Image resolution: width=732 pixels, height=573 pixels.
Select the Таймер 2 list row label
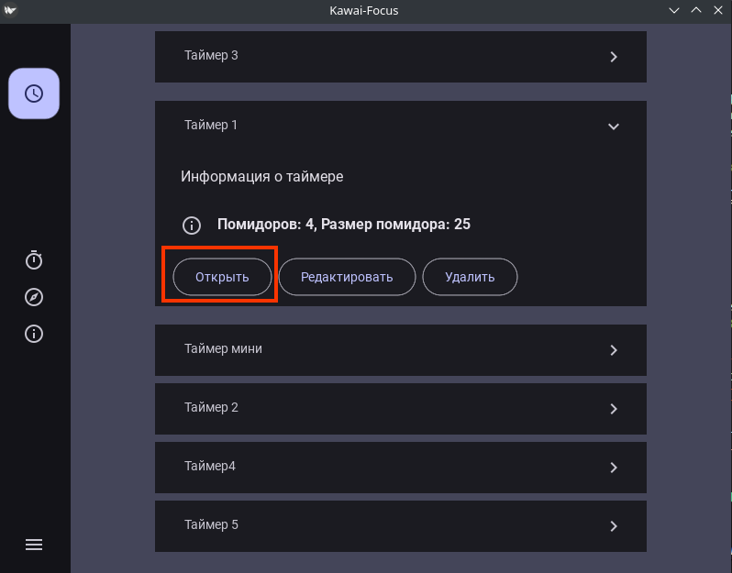point(211,407)
